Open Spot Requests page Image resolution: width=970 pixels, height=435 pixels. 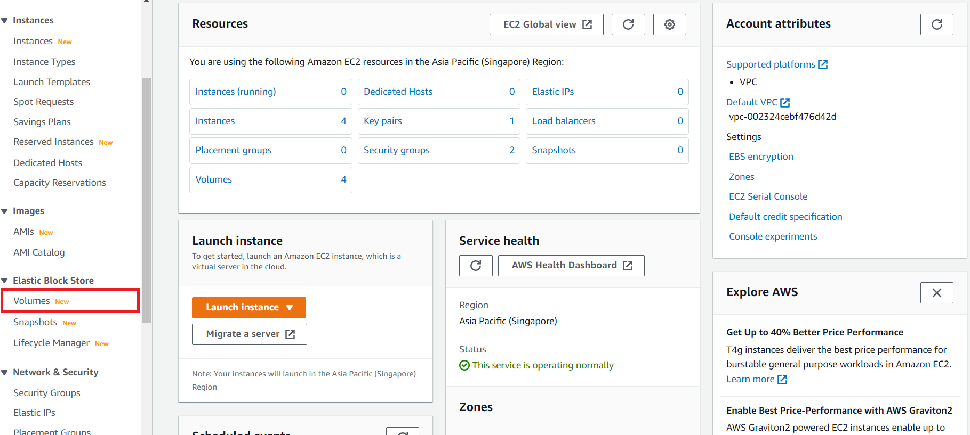point(44,102)
